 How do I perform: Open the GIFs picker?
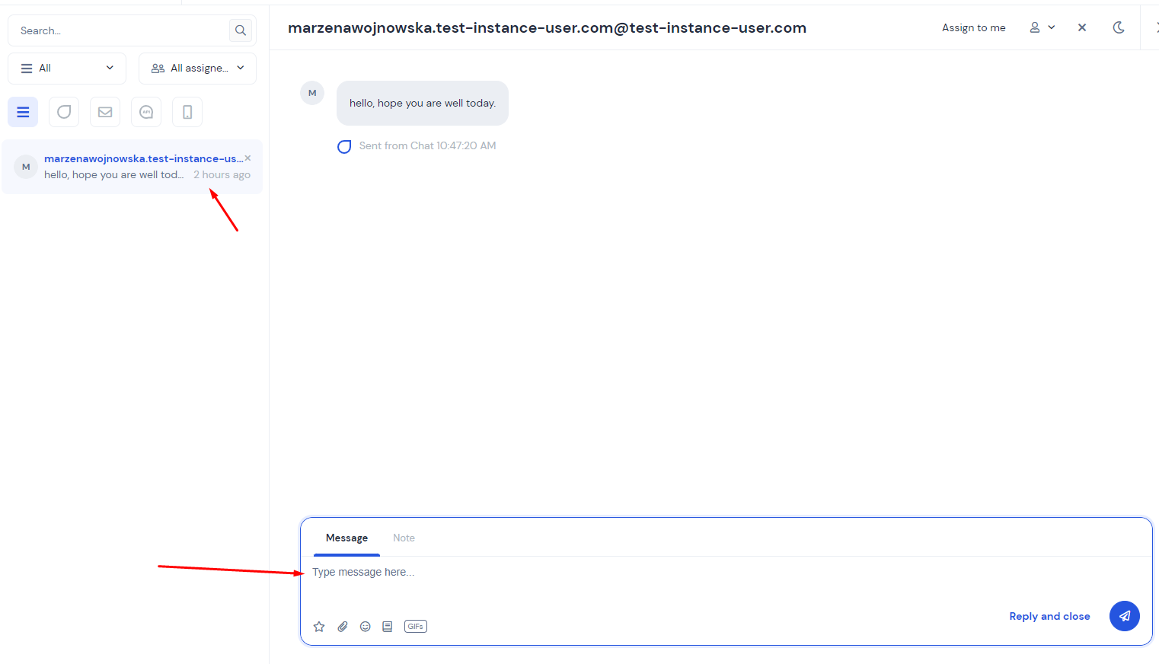pos(416,627)
